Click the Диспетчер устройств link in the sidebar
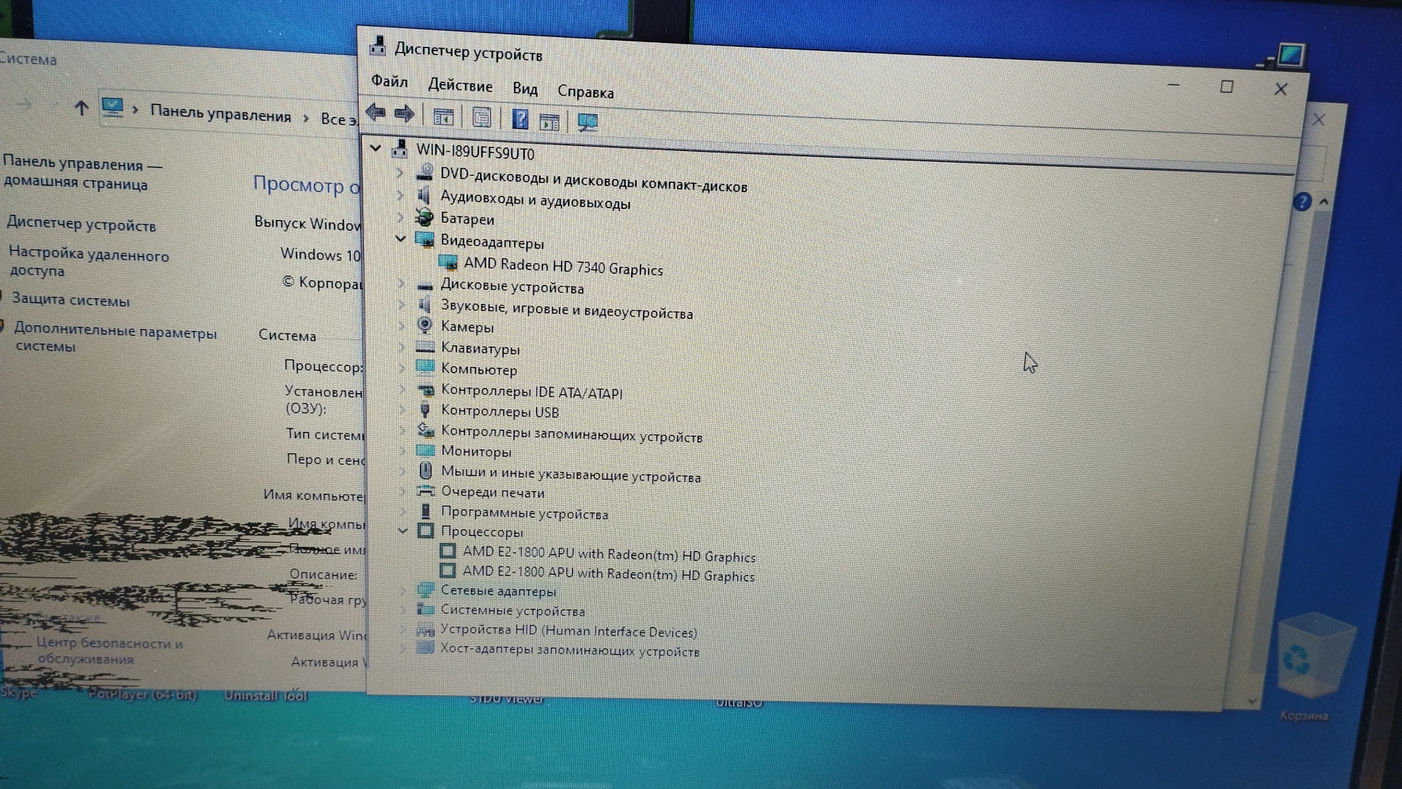 point(81,224)
